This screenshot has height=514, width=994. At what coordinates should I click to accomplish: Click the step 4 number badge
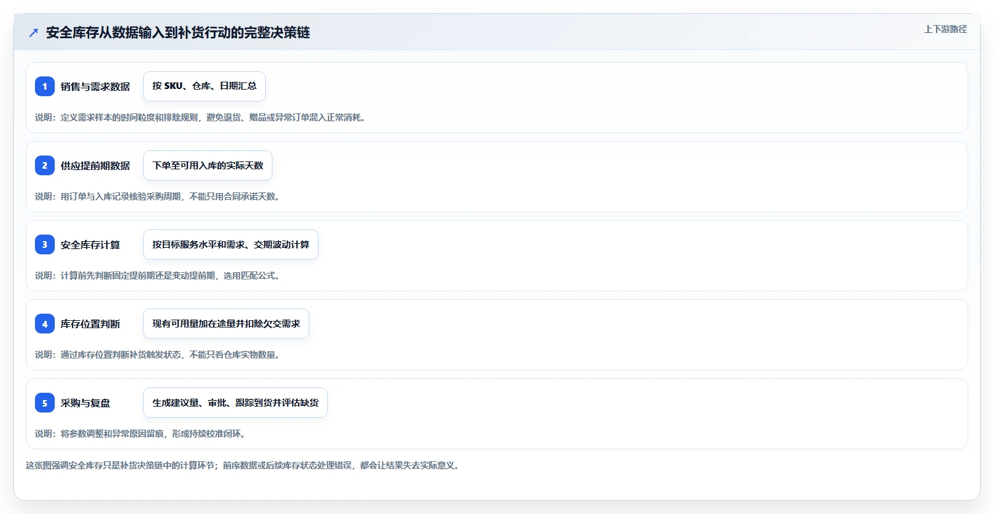pos(45,324)
